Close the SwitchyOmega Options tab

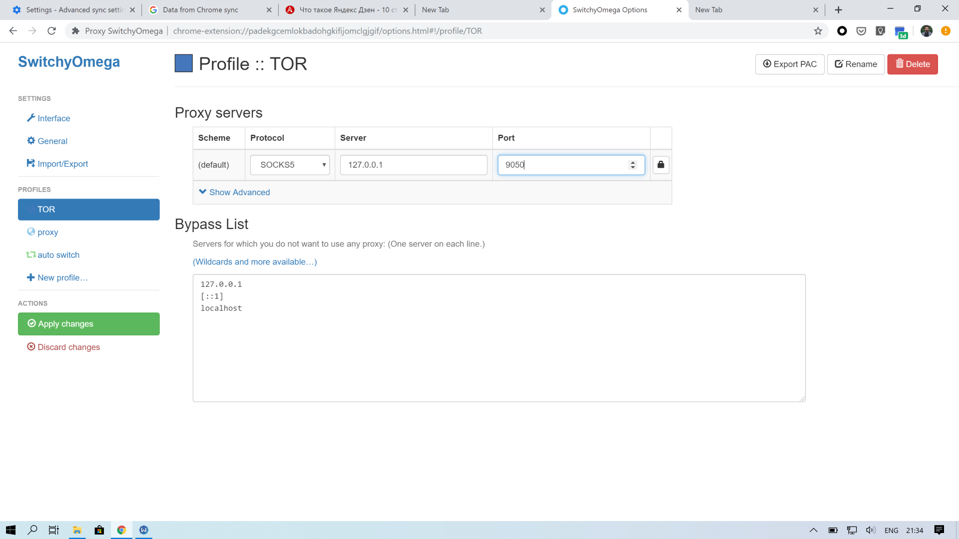coord(679,10)
